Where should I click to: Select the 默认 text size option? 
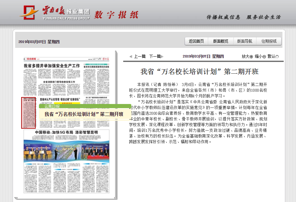point(271,57)
